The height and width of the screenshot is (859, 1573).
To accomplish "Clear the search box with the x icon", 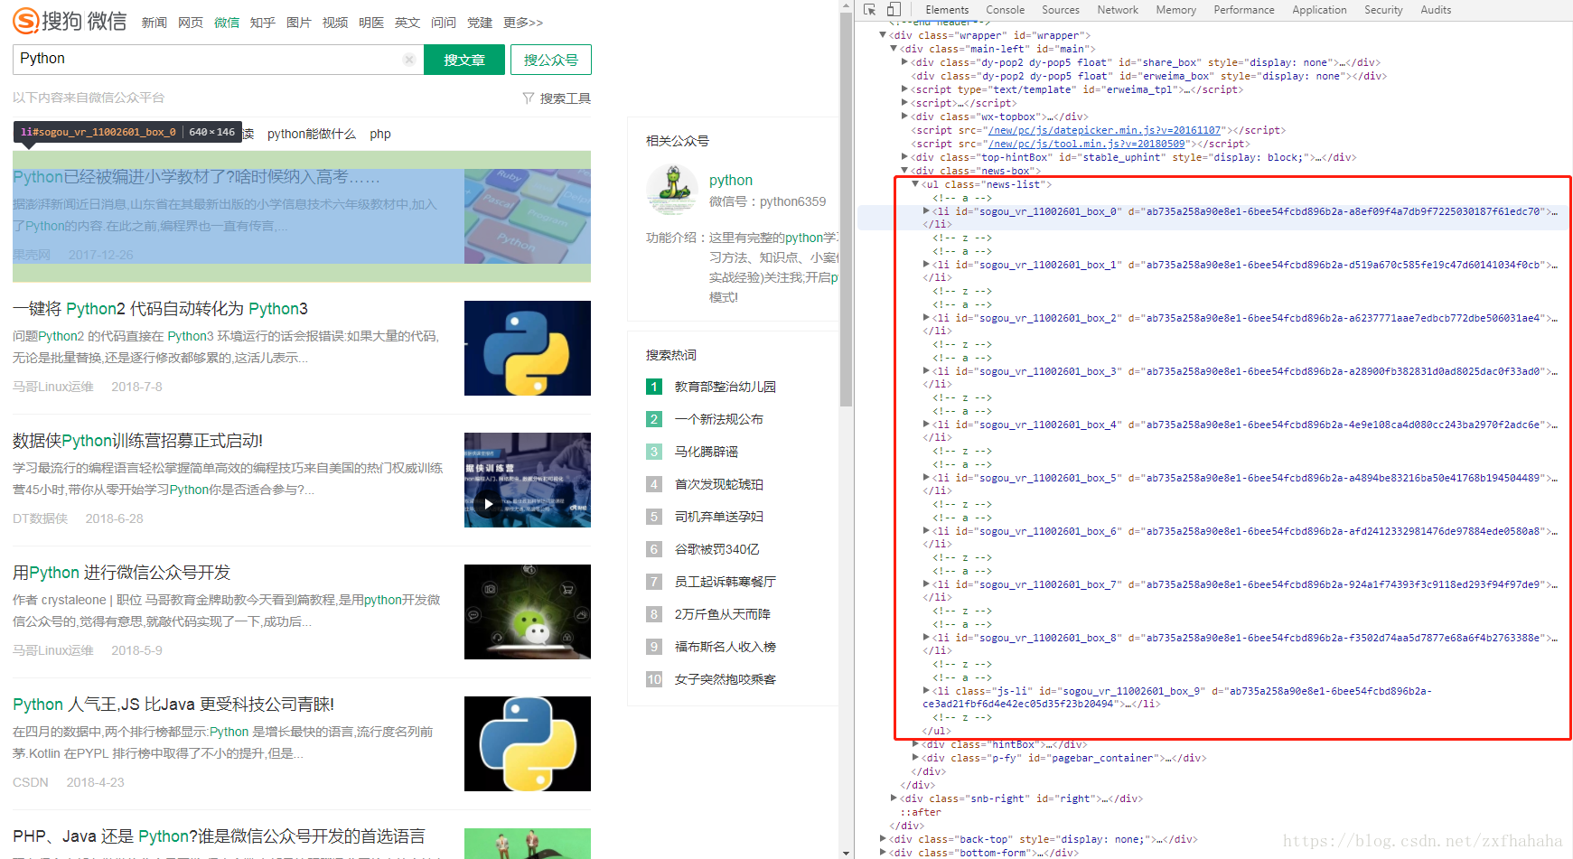I will click(x=408, y=60).
